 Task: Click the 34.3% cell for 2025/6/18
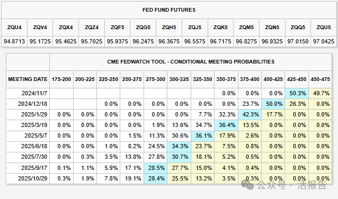click(x=180, y=146)
